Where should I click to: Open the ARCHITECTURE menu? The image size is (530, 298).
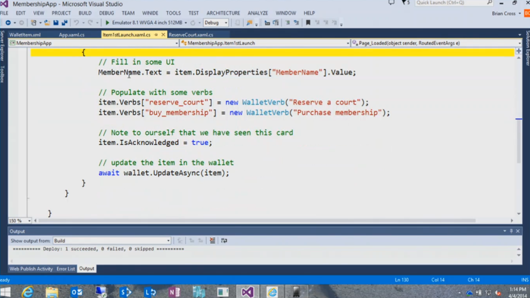224,13
